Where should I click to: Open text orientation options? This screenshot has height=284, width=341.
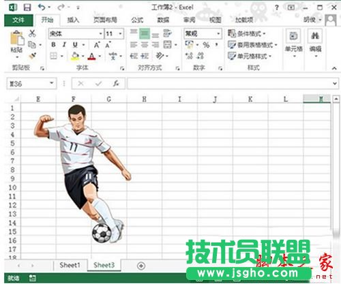pos(160,56)
